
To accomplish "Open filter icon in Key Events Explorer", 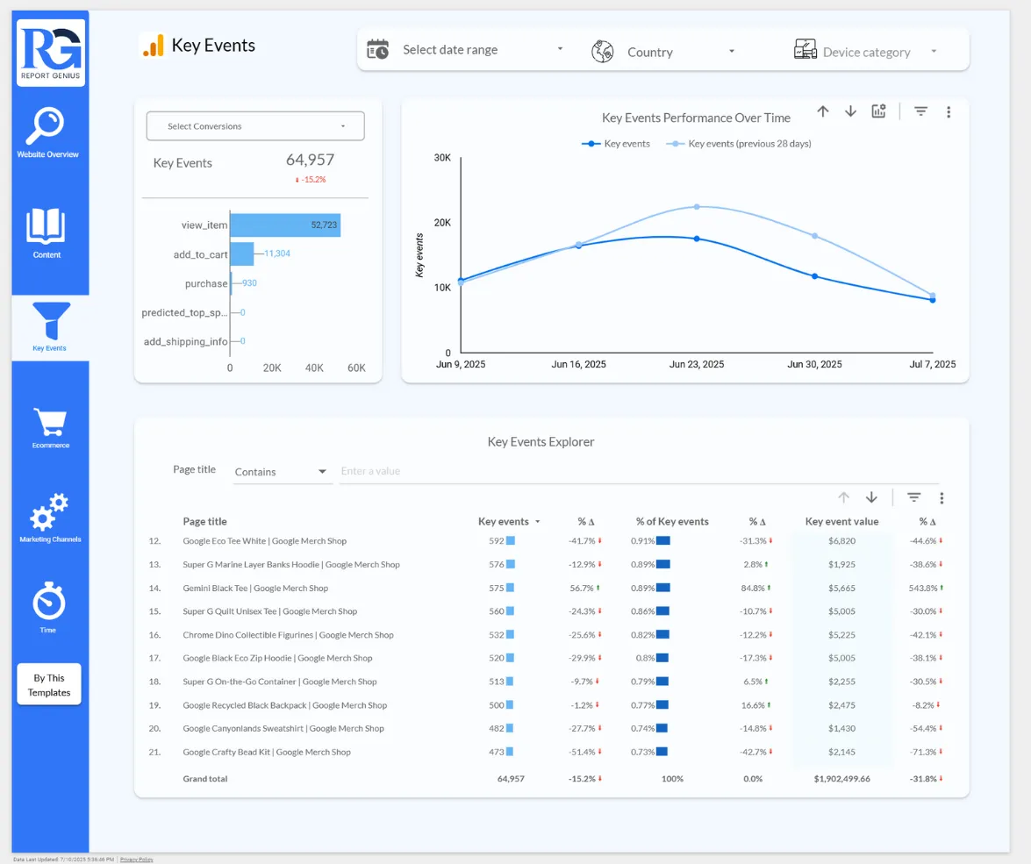I will click(x=914, y=497).
